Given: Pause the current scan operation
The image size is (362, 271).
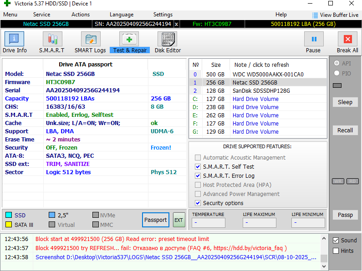Looking at the screenshot, I should (x=313, y=42).
